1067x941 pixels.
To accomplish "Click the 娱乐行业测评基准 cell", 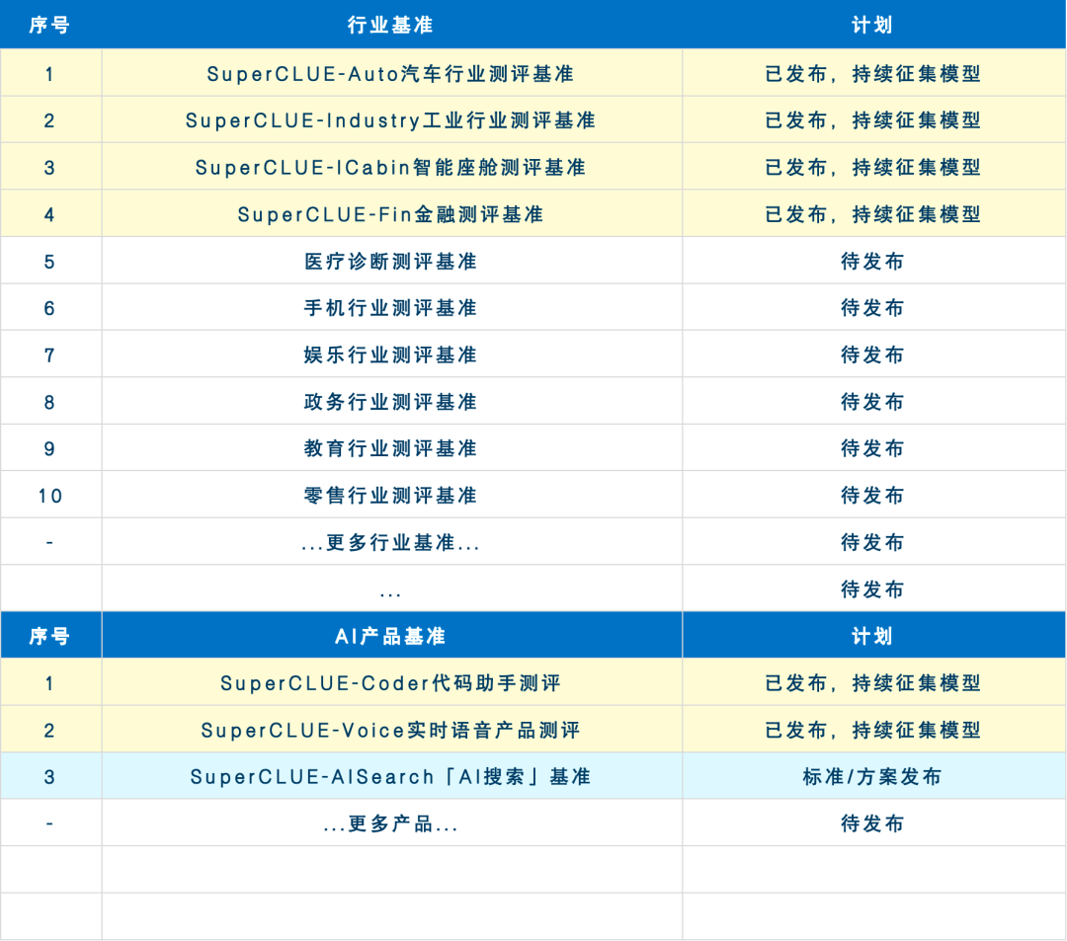I will (x=390, y=354).
